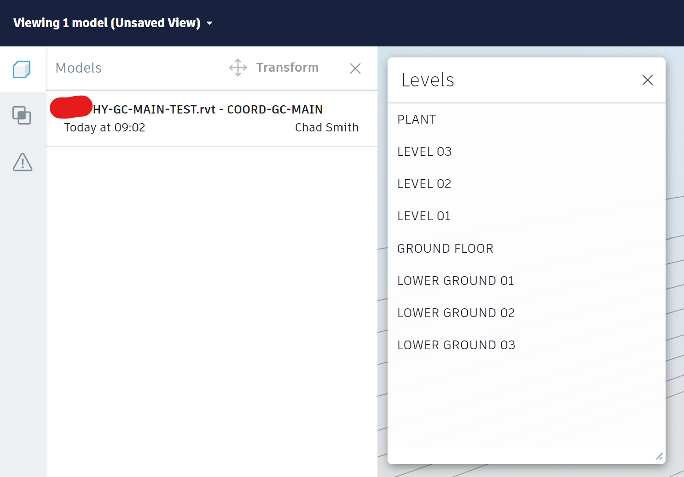The image size is (684, 477).
Task: Select the PLANT level
Action: coord(417,119)
